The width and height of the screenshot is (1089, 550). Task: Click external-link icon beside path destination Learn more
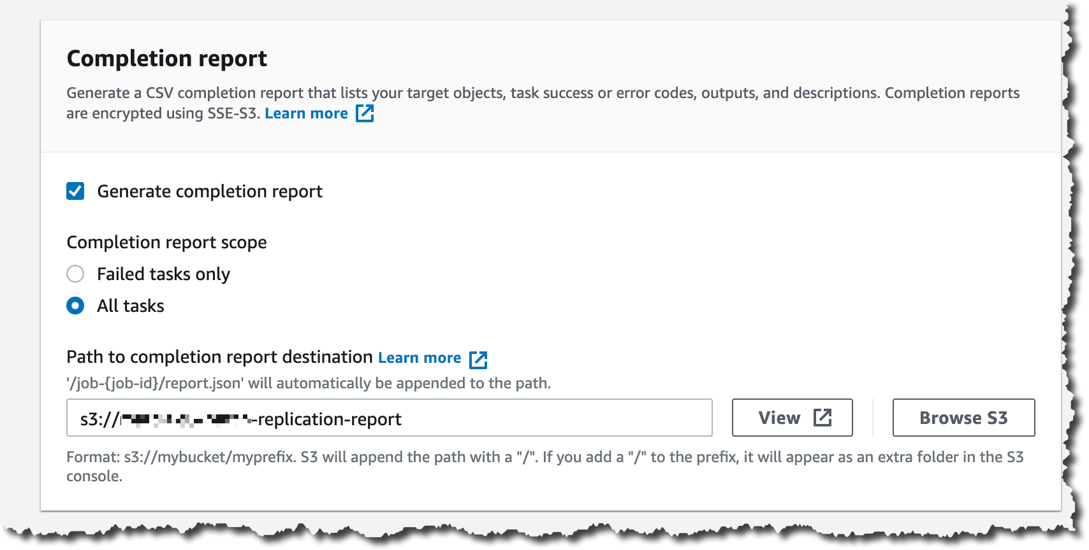click(x=478, y=359)
